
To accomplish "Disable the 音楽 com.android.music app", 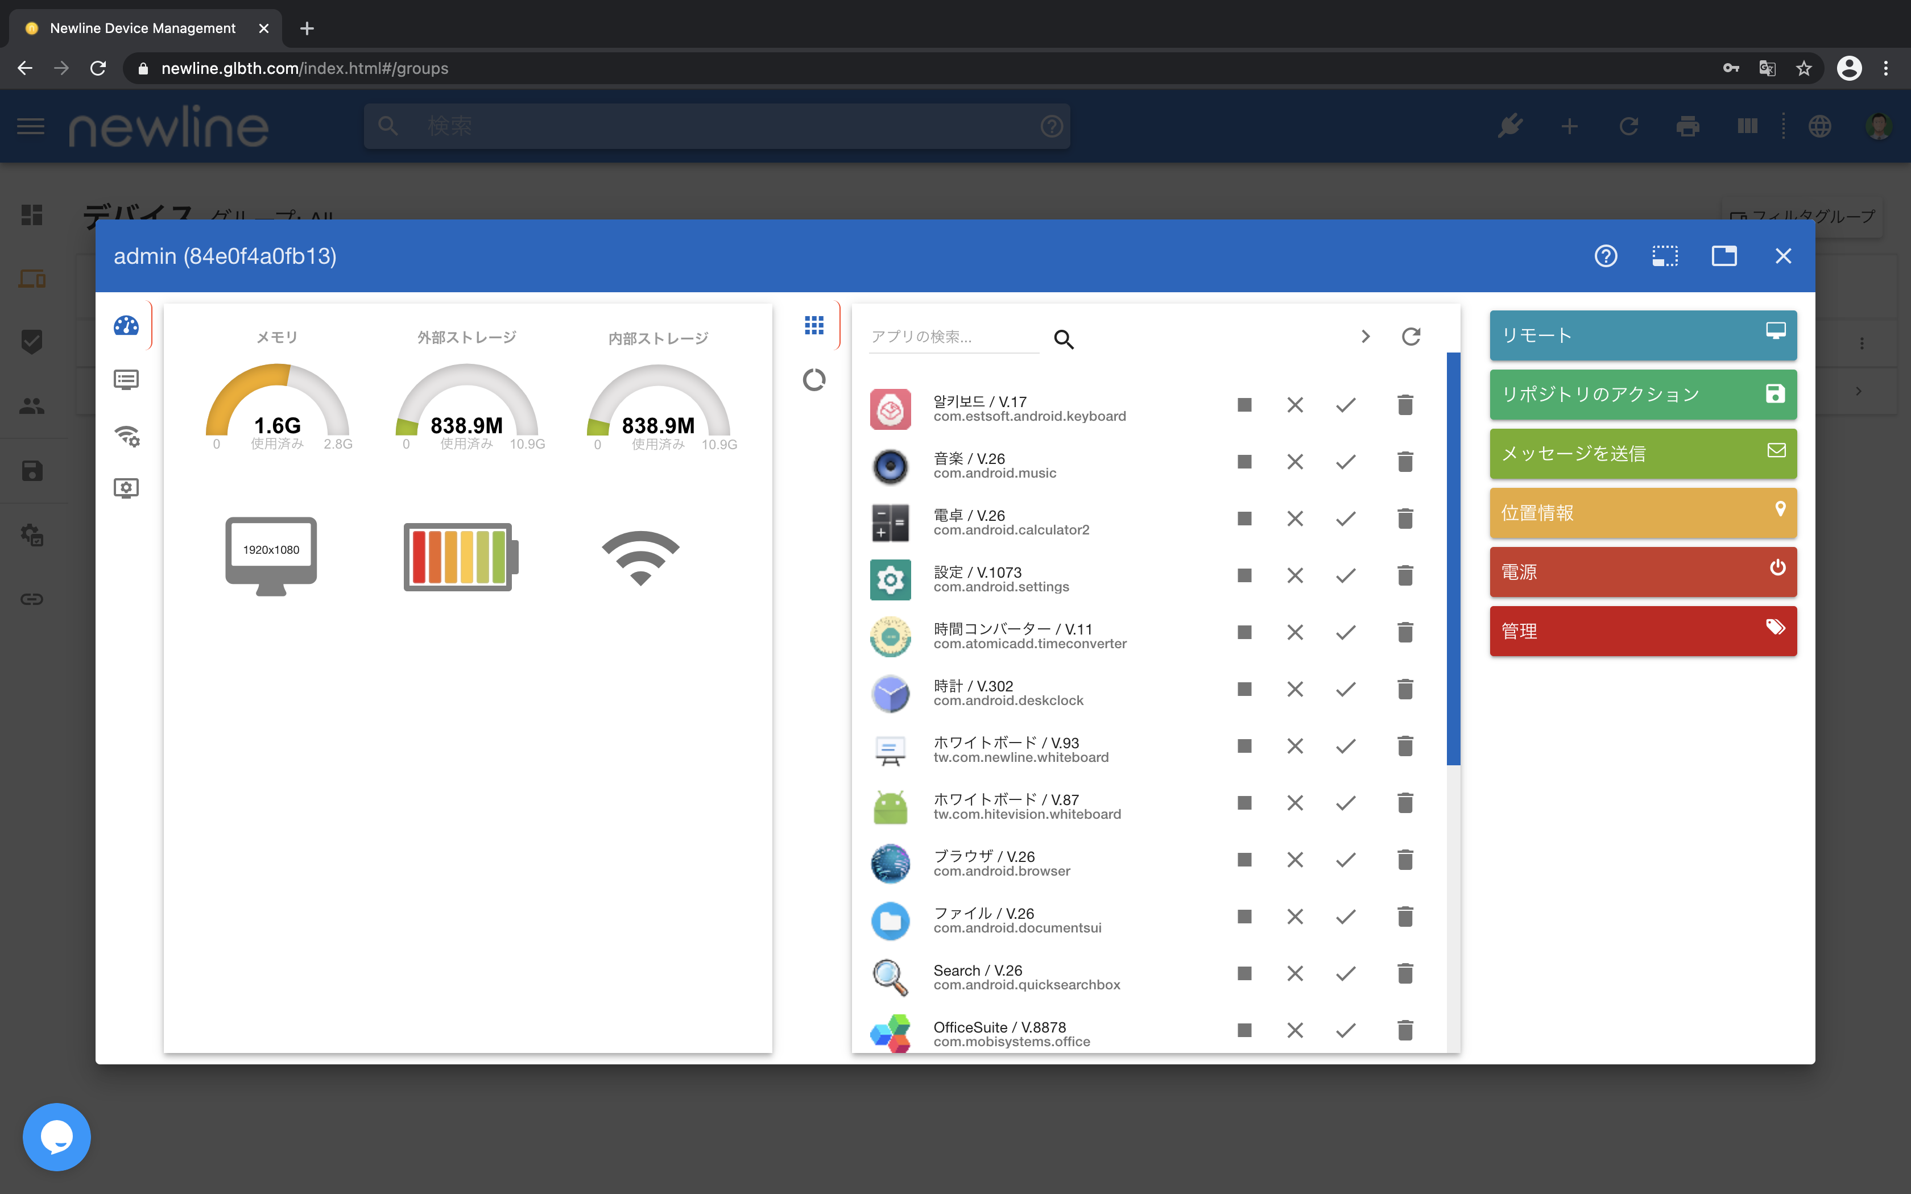I will (1295, 462).
